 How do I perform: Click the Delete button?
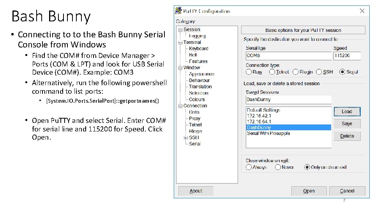click(347, 136)
